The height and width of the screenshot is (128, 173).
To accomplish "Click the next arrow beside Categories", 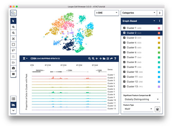I will click(x=160, y=13).
